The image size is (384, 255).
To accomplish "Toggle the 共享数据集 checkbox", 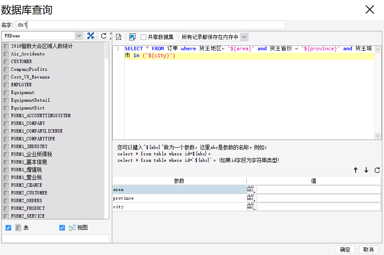I will pos(144,37).
